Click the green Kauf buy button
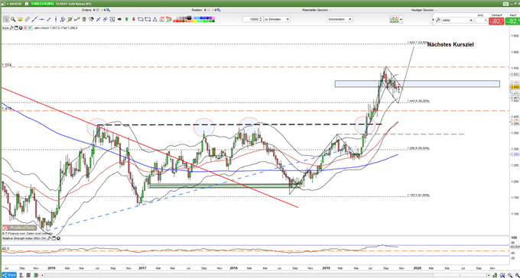The height and width of the screenshot is (278, 520). click(512, 21)
